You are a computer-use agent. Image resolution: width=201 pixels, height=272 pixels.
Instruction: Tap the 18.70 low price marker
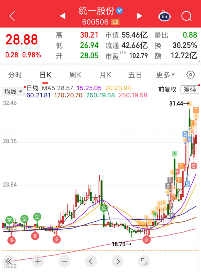click(x=122, y=244)
